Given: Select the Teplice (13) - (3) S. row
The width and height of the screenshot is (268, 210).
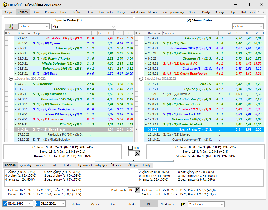Looking at the screenshot, I should [204, 89].
